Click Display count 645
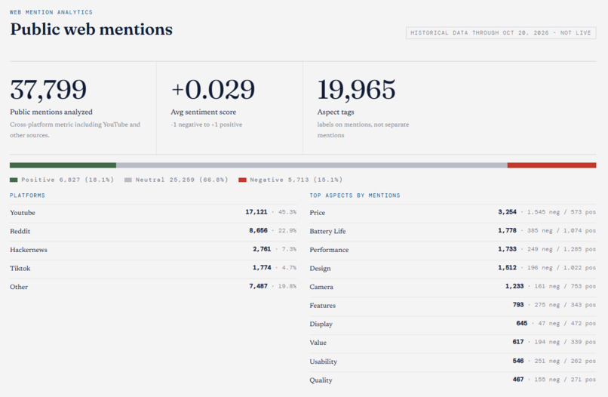608x397 pixels. tap(522, 324)
